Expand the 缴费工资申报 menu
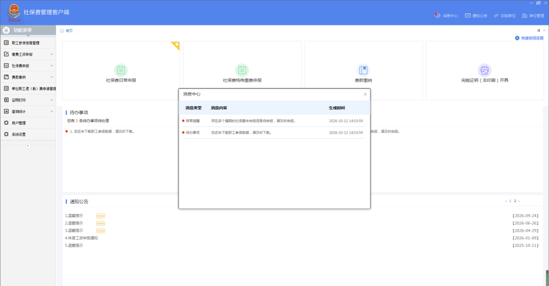549x286 pixels. point(28,54)
